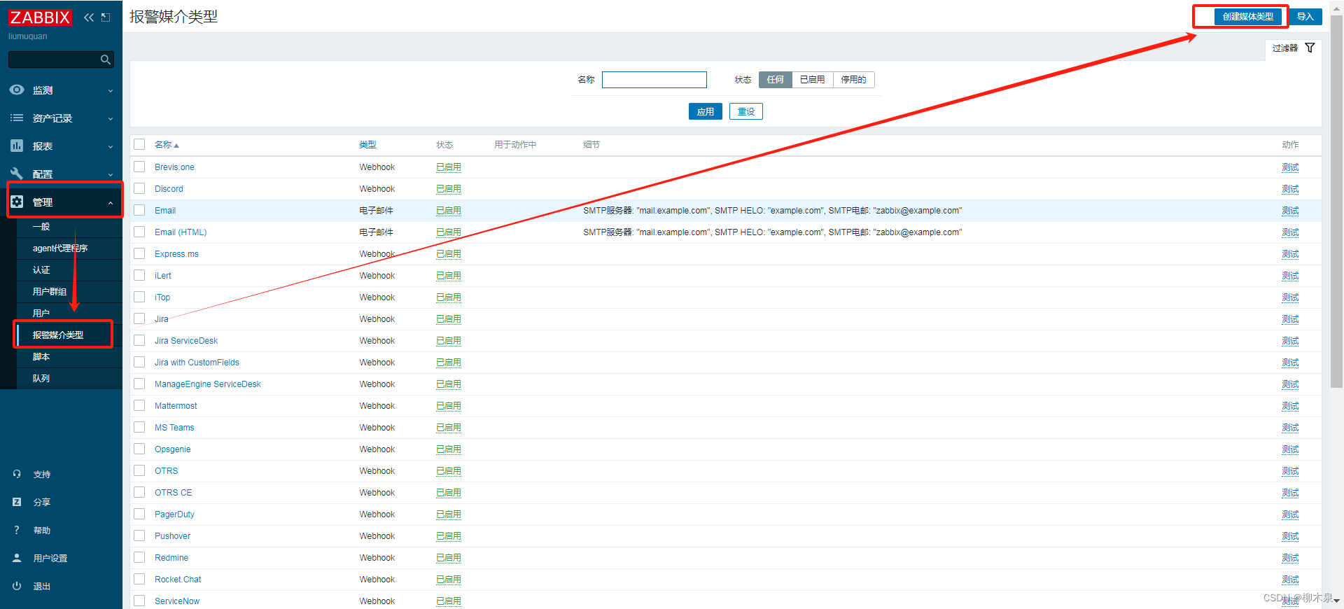This screenshot has width=1344, height=609.
Task: Click the list icon for Inventory
Action: tap(17, 118)
